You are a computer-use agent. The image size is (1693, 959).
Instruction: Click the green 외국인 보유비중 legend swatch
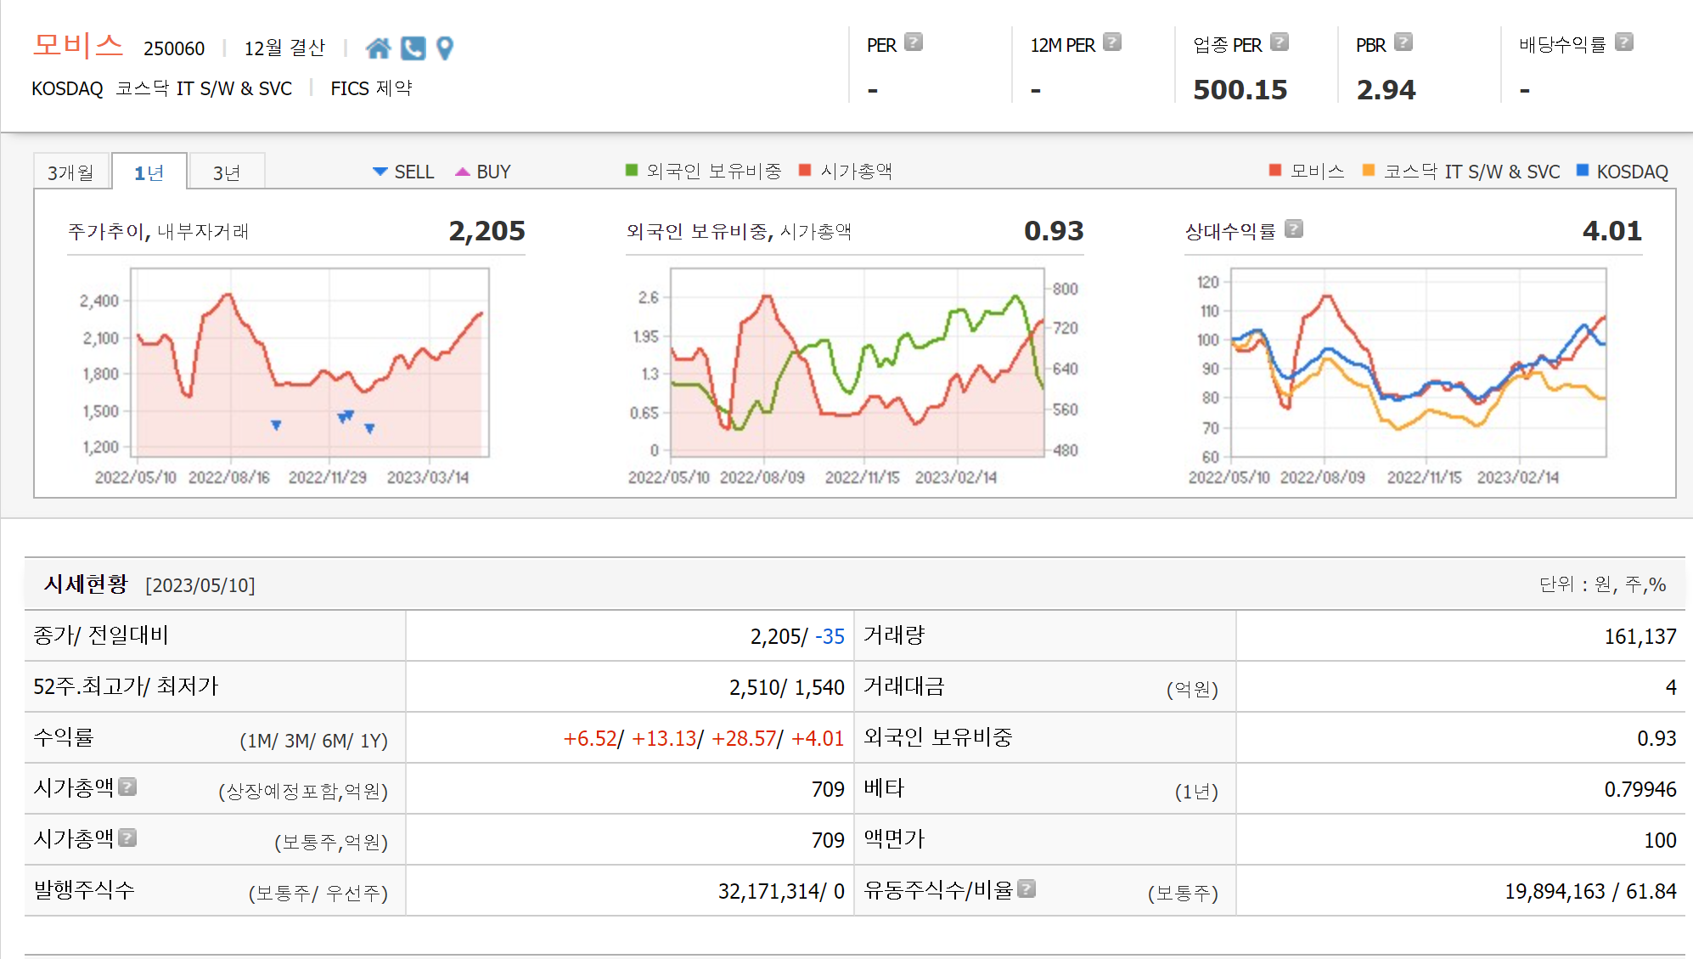[631, 171]
